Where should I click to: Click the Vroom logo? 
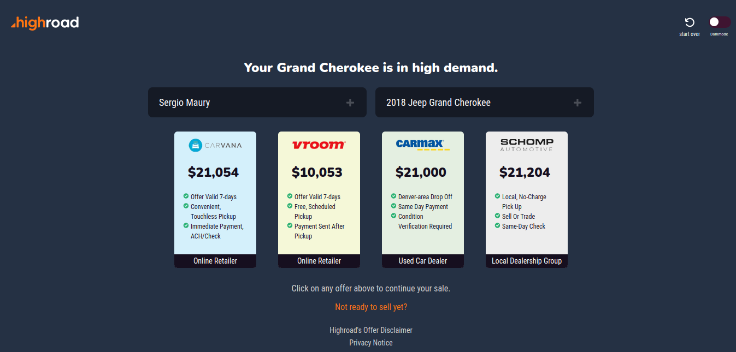pyautogui.click(x=319, y=145)
